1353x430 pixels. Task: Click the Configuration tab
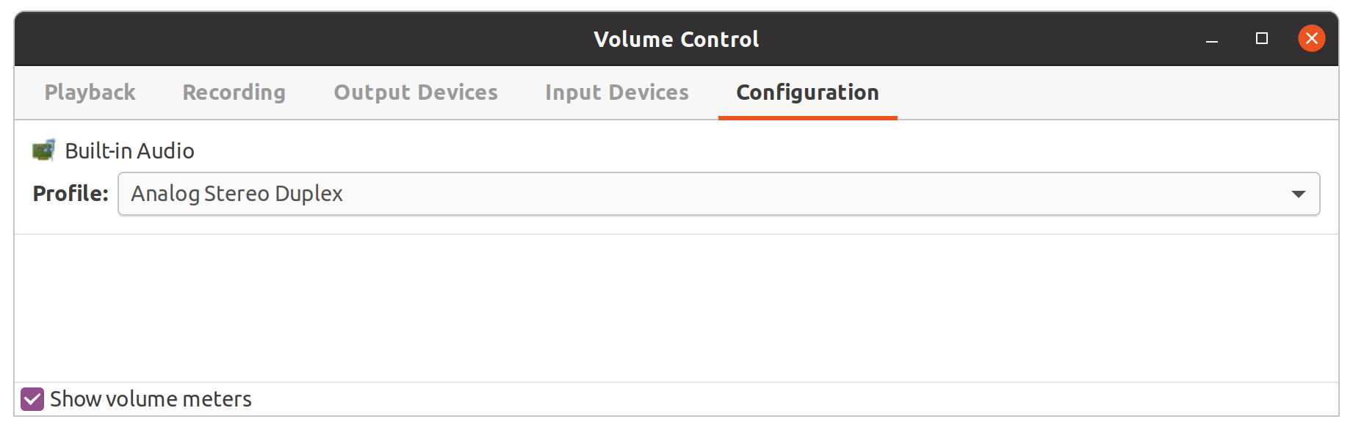pos(807,92)
